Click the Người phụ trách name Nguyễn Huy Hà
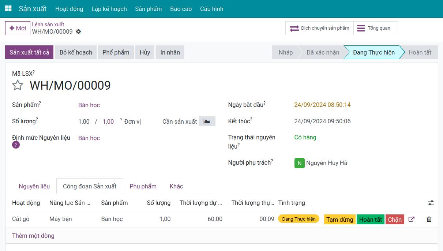 tap(327, 163)
